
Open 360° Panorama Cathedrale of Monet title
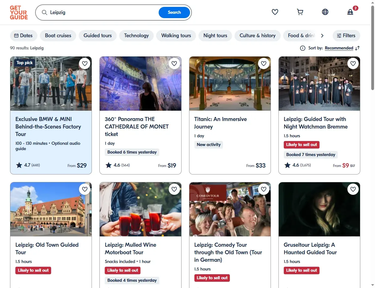tap(137, 126)
